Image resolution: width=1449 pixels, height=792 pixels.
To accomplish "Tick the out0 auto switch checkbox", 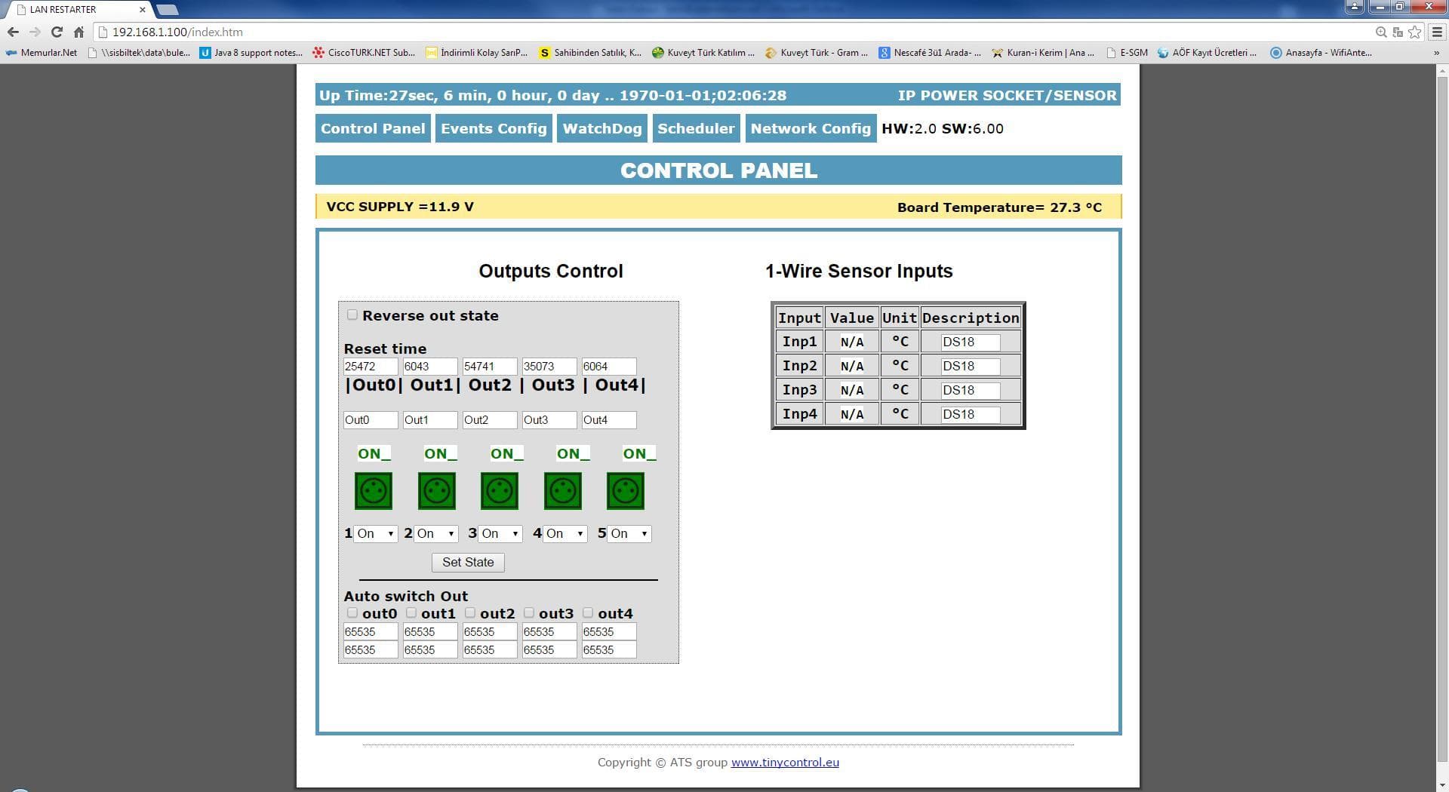I will (x=352, y=612).
